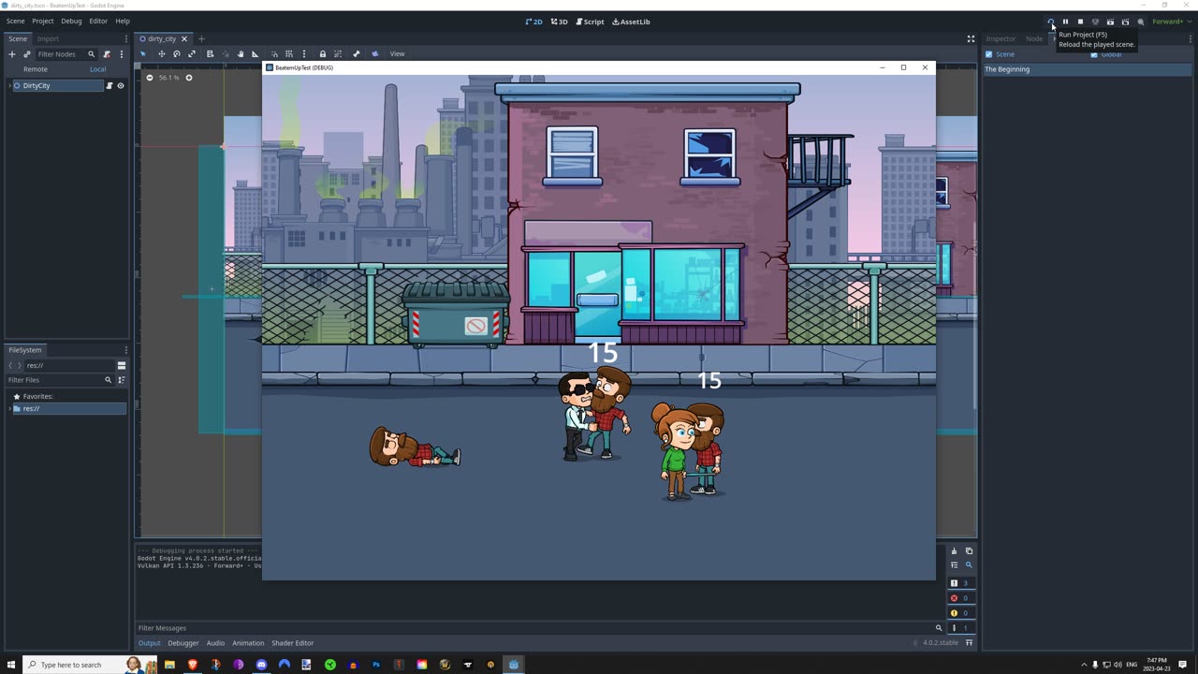Open the View menu in the viewport toolbar
Viewport: 1198px width, 674px height.
coord(397,54)
